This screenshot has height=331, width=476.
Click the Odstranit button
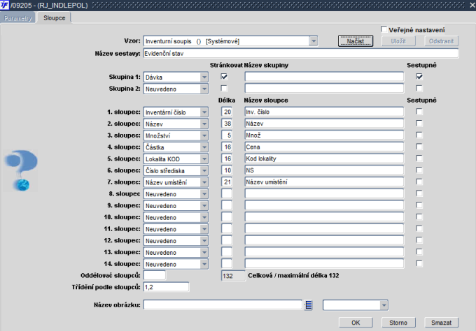(x=441, y=41)
